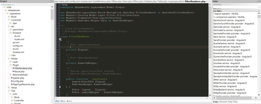
Task: Switch to the Clear.php tab
Action: point(127,2)
